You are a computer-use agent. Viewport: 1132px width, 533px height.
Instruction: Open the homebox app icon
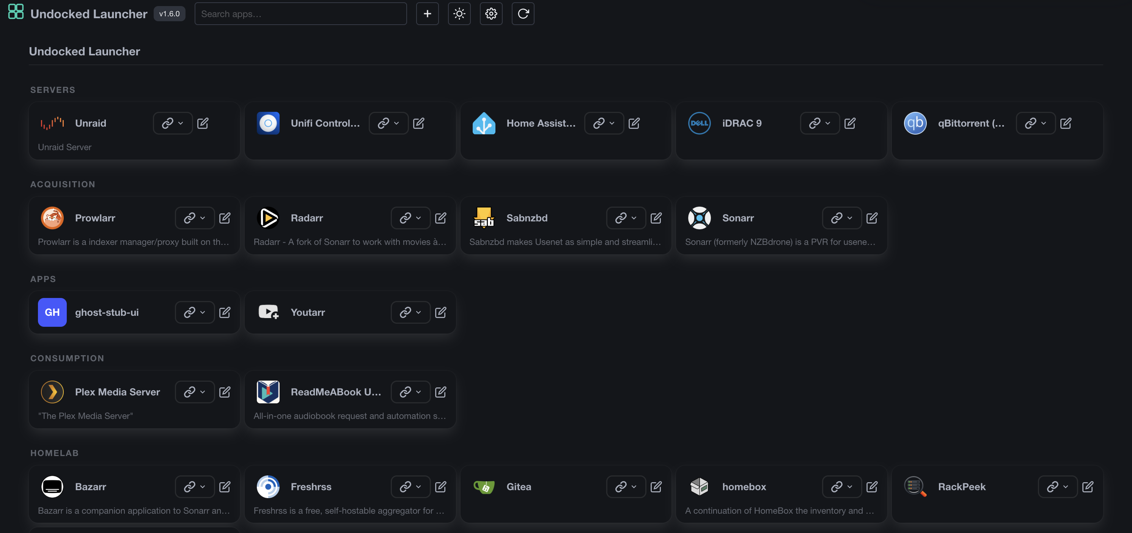click(699, 486)
